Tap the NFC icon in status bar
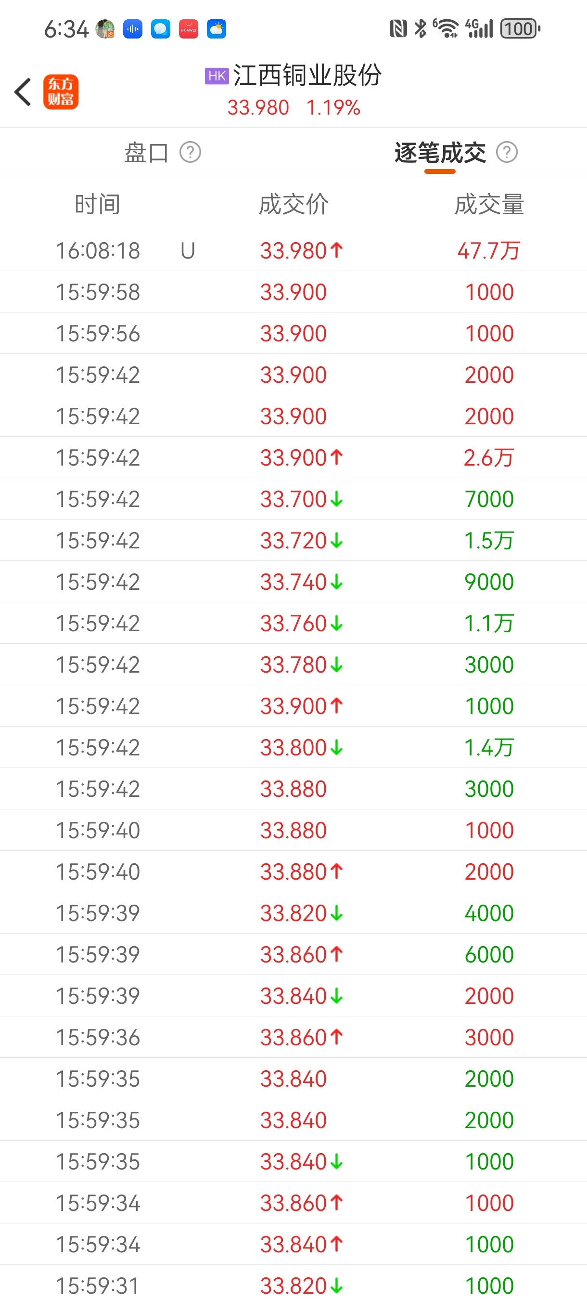This screenshot has width=587, height=1300. pos(398,29)
